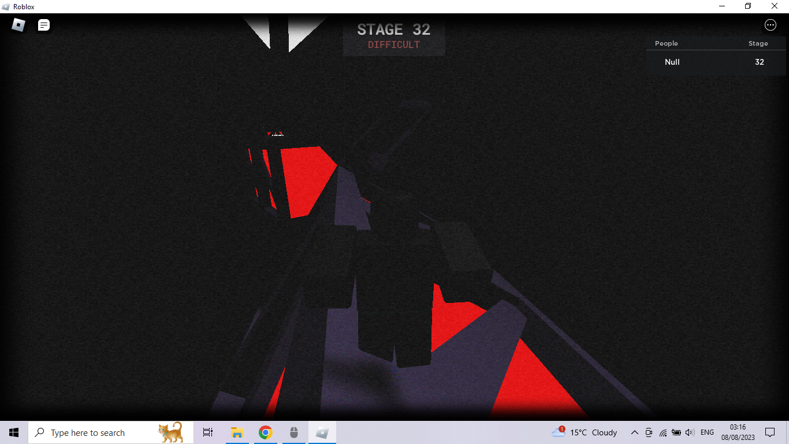Open Task View on the taskbar
The image size is (789, 444).
208,432
